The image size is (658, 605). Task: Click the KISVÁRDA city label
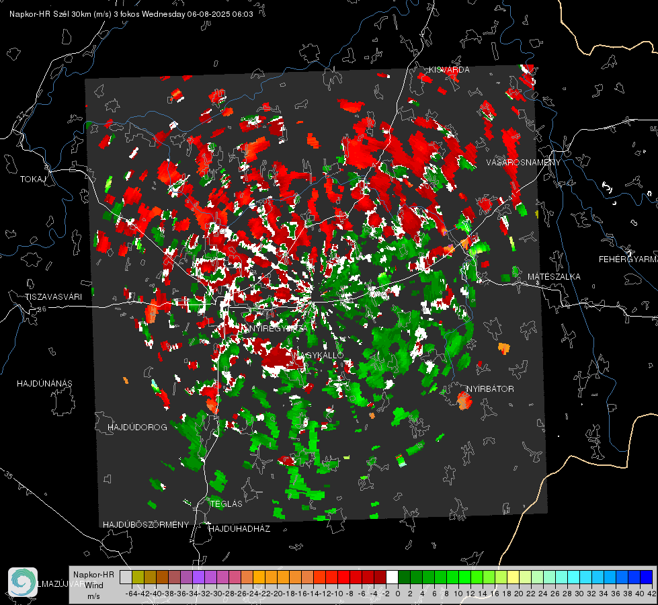tap(448, 70)
